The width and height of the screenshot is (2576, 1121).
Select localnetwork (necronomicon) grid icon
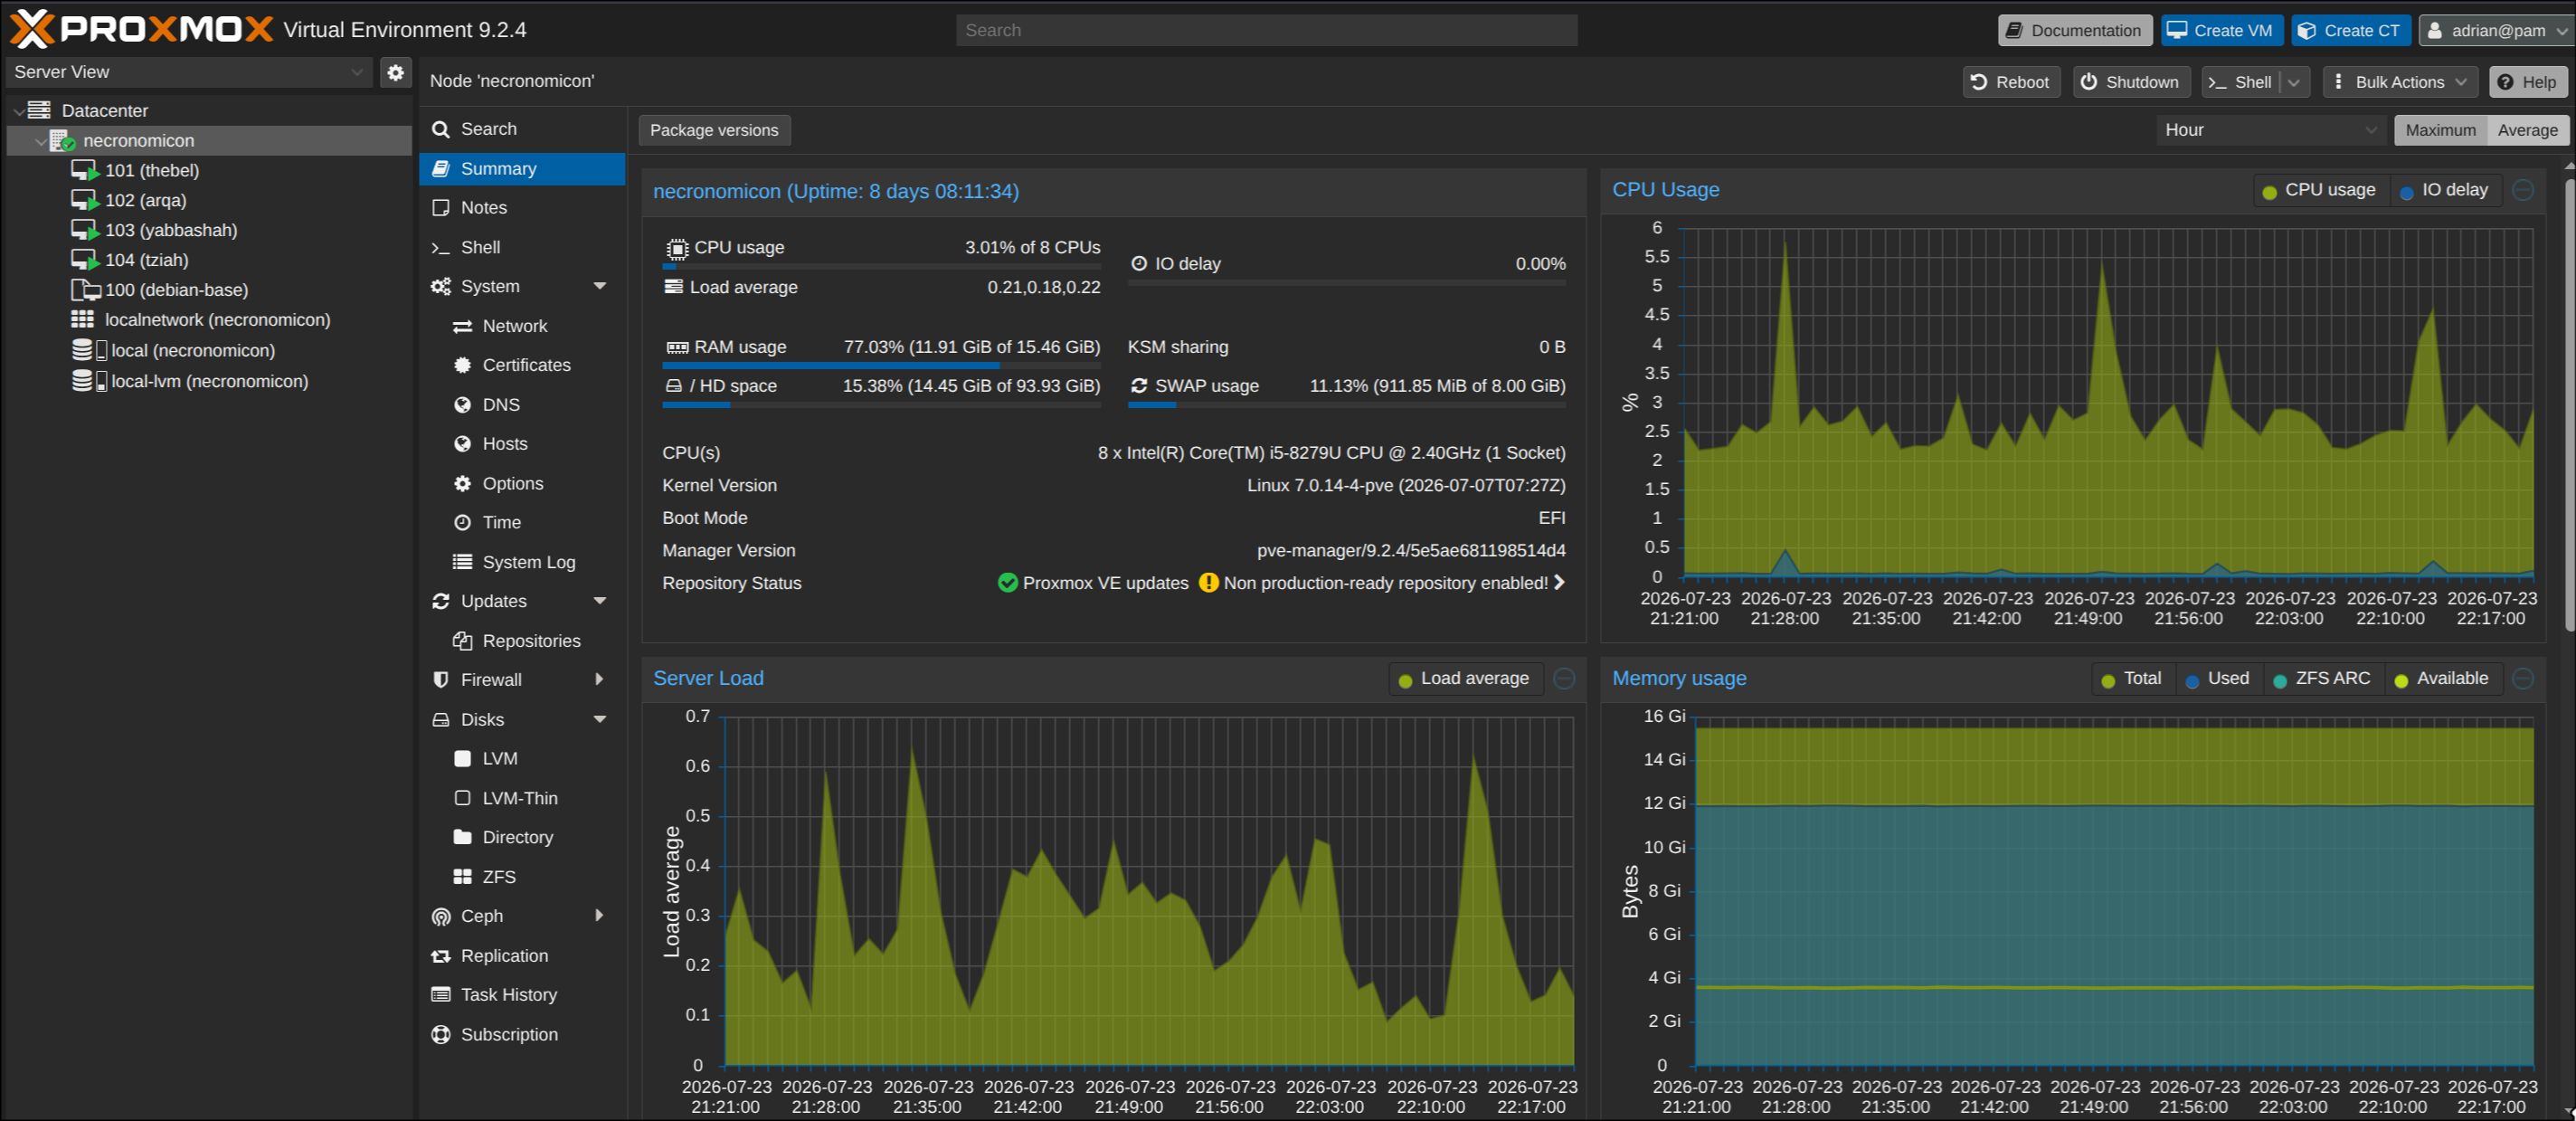(83, 319)
